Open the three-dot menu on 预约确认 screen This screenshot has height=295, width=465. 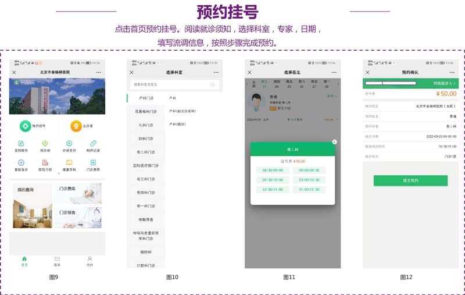click(x=451, y=72)
